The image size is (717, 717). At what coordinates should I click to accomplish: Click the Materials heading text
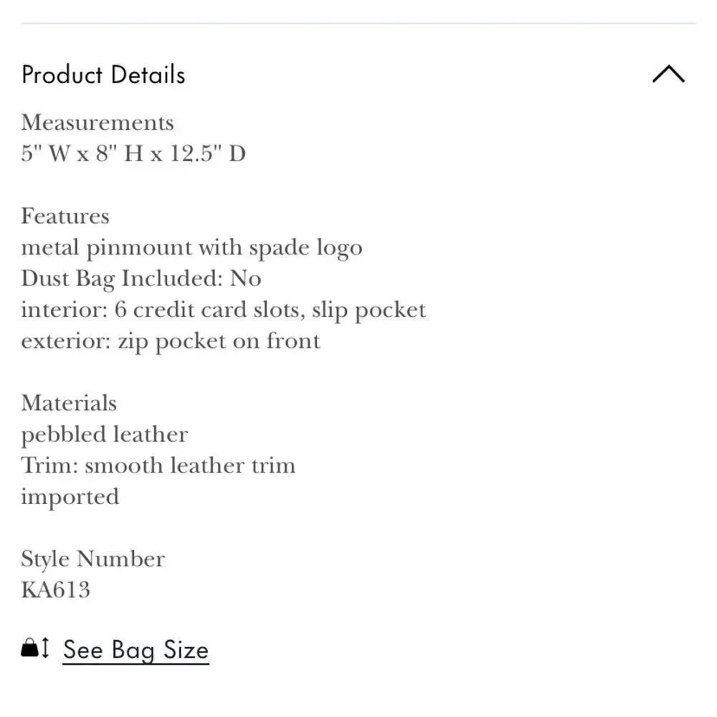pyautogui.click(x=69, y=403)
